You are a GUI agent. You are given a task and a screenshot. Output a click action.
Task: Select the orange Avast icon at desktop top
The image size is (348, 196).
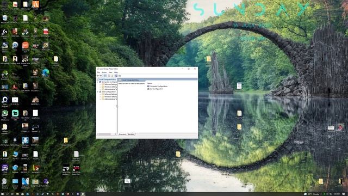click(35, 4)
